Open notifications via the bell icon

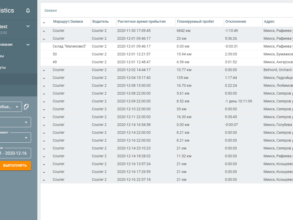(28, 10)
